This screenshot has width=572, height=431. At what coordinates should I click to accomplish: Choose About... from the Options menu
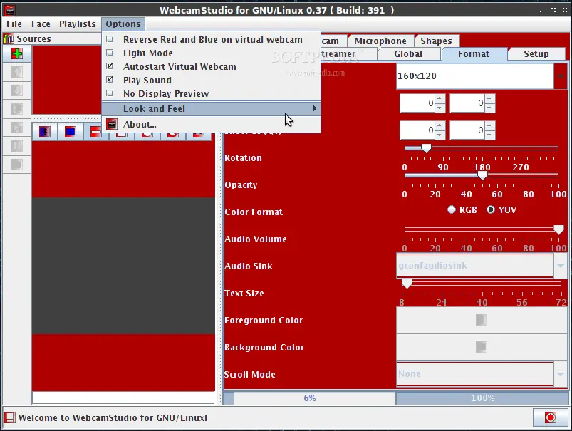coord(211,124)
